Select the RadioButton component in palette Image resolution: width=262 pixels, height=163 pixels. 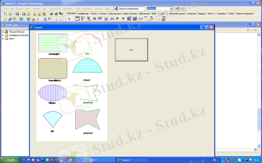(x=123, y=19)
